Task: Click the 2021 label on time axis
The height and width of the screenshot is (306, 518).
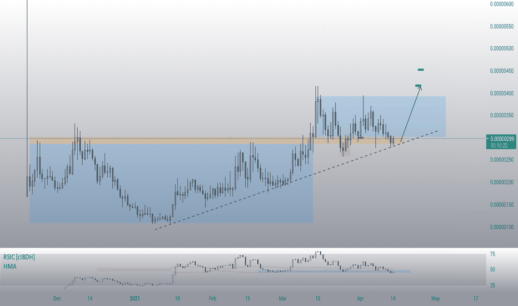Action: click(135, 298)
